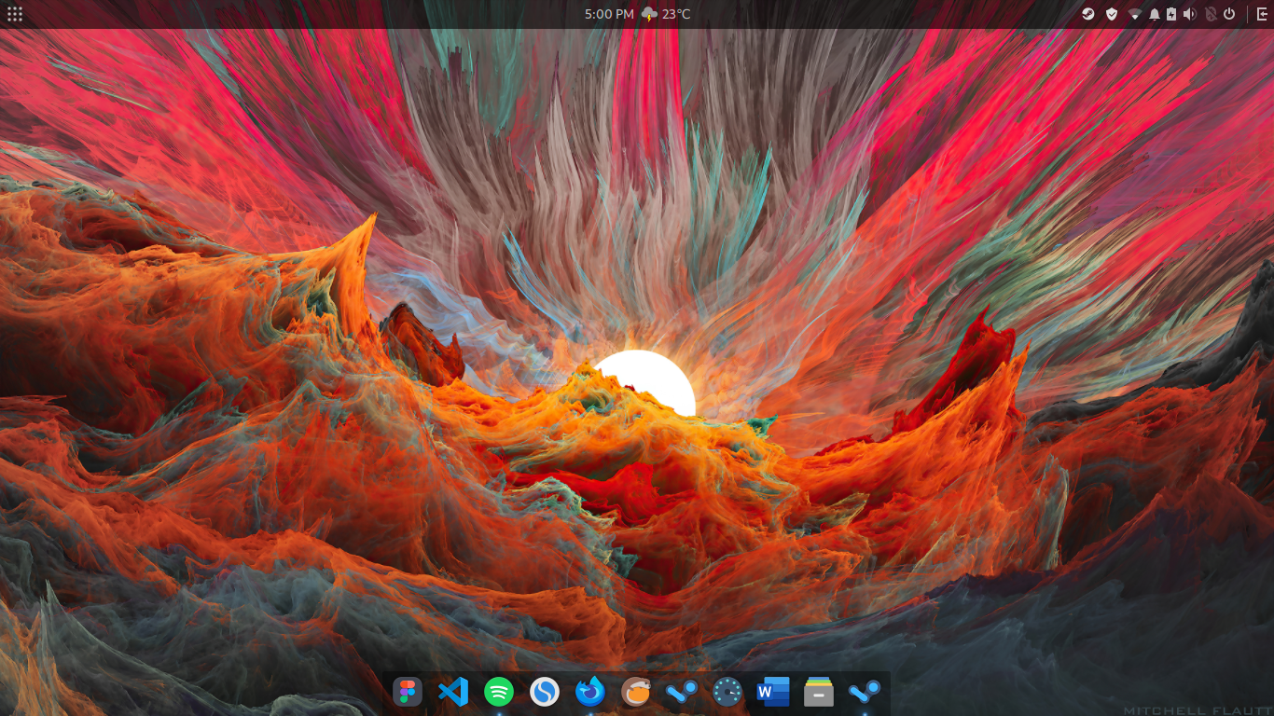Open the power menu icon

pyautogui.click(x=1229, y=14)
